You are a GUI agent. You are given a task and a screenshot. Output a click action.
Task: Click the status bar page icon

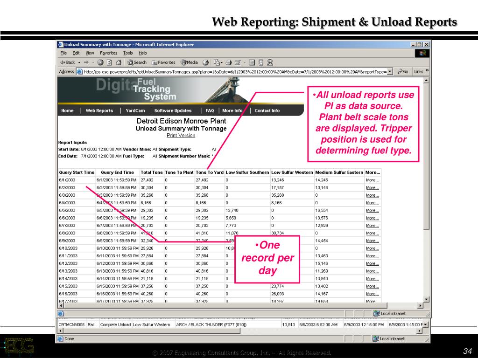pyautogui.click(x=61, y=313)
